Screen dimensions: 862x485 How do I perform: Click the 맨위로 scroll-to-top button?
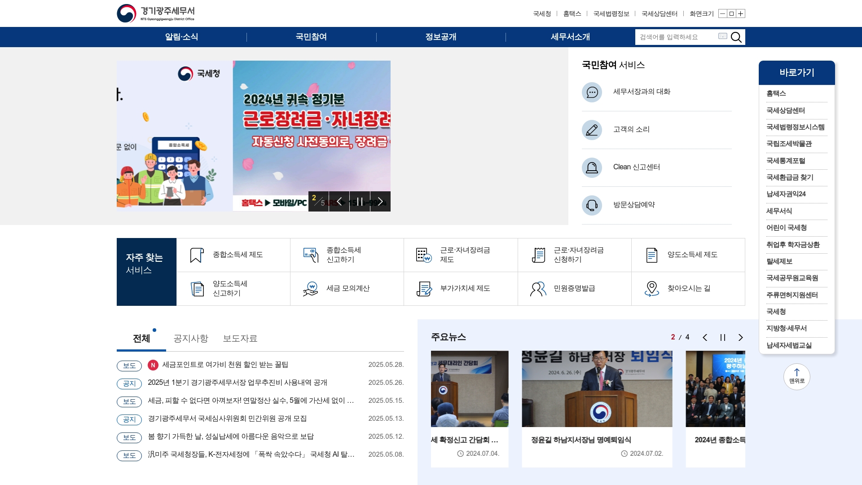797,377
